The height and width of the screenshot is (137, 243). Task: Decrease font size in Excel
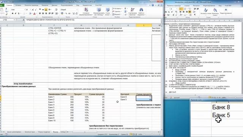click(35, 10)
